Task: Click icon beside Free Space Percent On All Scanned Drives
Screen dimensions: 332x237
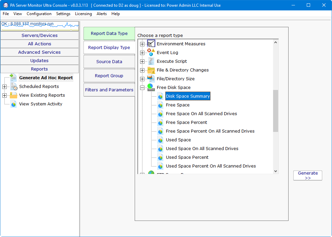Action: click(x=160, y=131)
